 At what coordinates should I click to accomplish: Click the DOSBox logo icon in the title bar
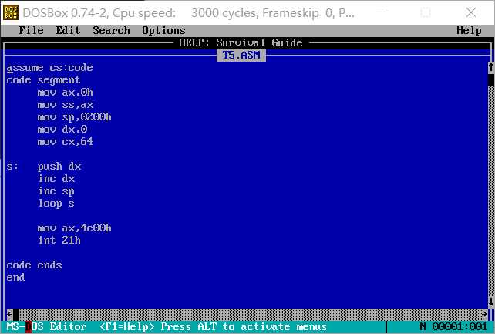click(11, 12)
